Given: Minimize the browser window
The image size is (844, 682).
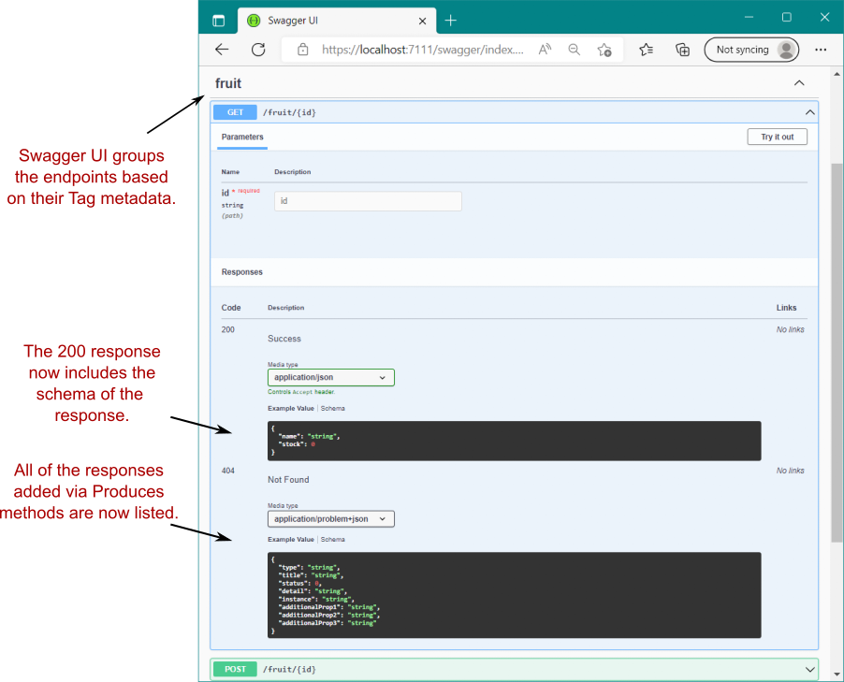Looking at the screenshot, I should click(x=749, y=17).
